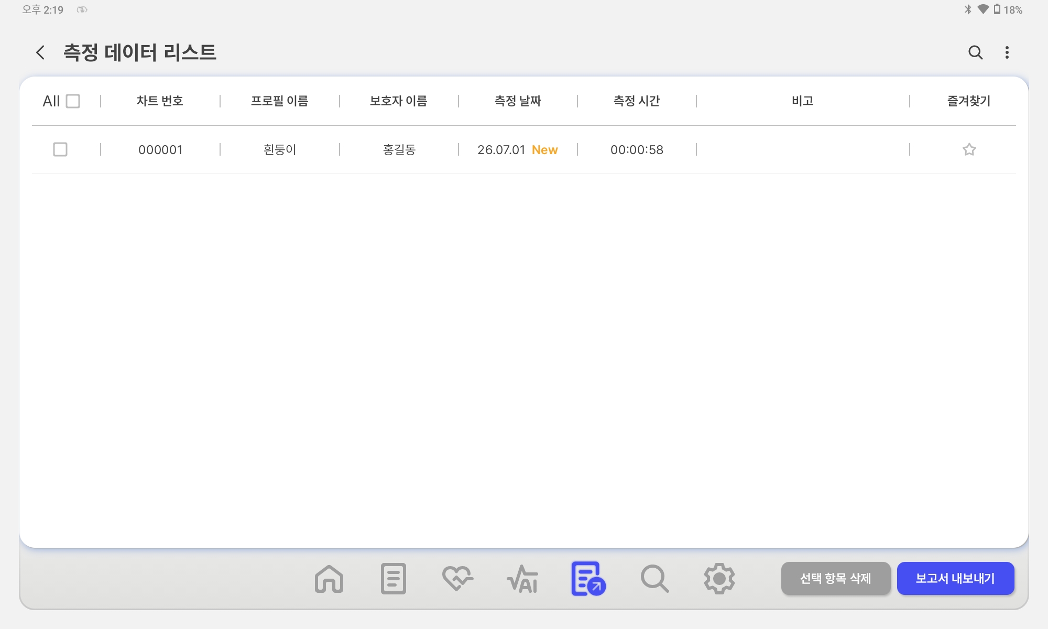Viewport: 1048px width, 629px height.
Task: Open the heart rate measurement icon
Action: [457, 579]
